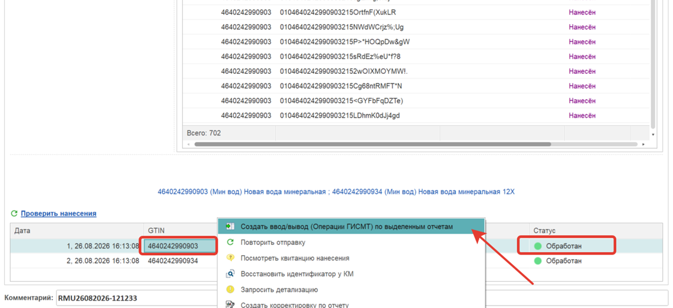Click the green refresh icon beside Проверить нанесения

(14, 213)
